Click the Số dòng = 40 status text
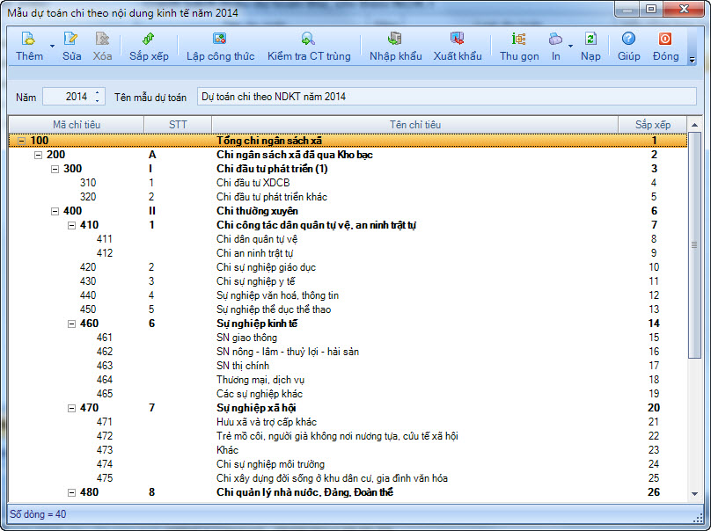The image size is (711, 531). [38, 514]
